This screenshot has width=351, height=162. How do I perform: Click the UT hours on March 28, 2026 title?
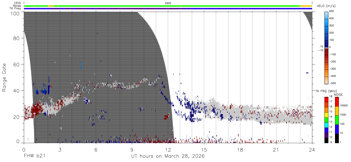(x=168, y=156)
